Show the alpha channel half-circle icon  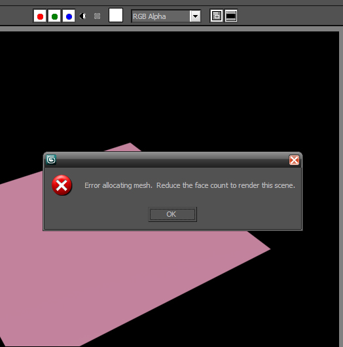(x=83, y=16)
